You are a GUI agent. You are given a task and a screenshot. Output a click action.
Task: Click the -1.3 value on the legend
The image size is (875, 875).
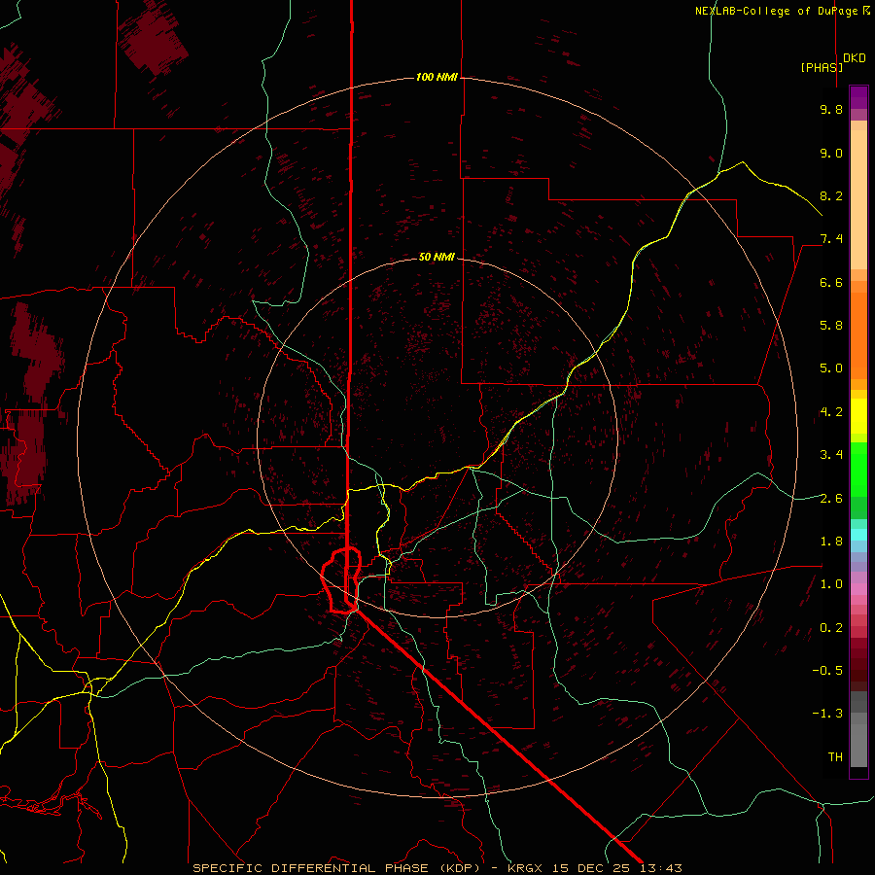pyautogui.click(x=827, y=714)
